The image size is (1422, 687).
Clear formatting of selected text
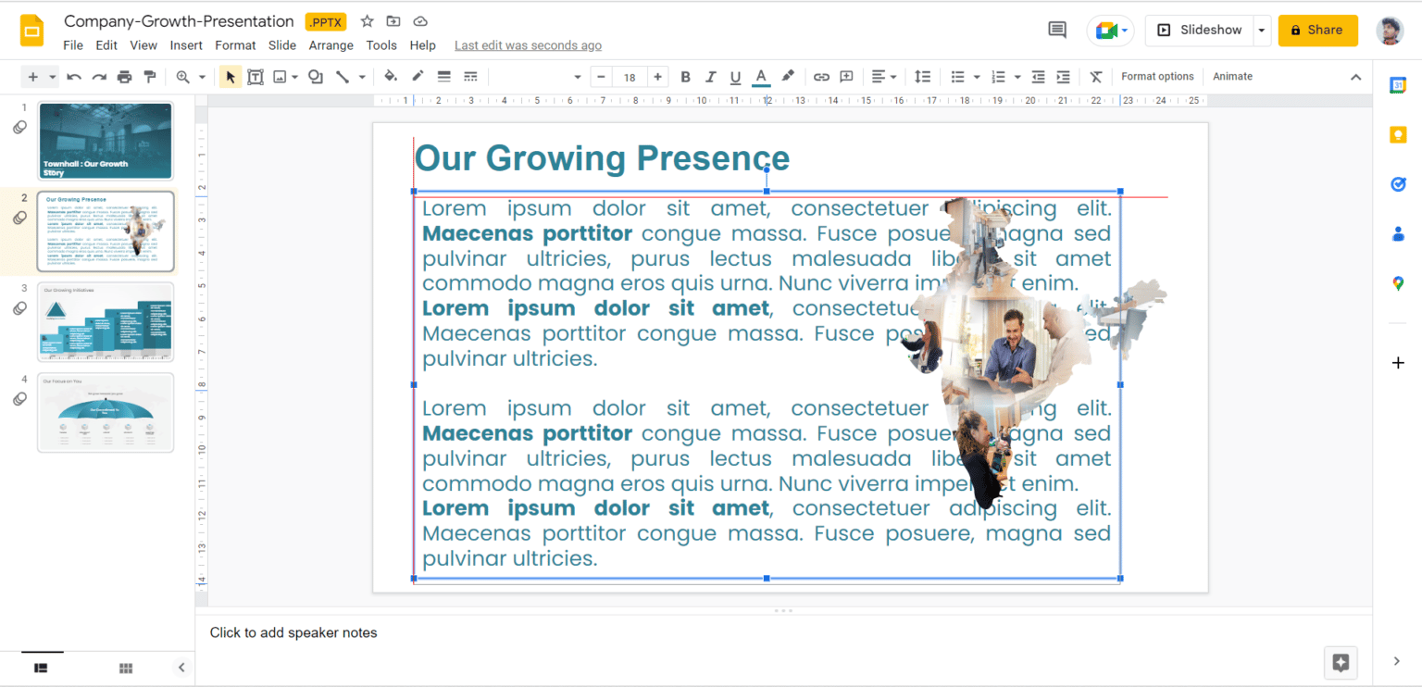coord(1096,76)
